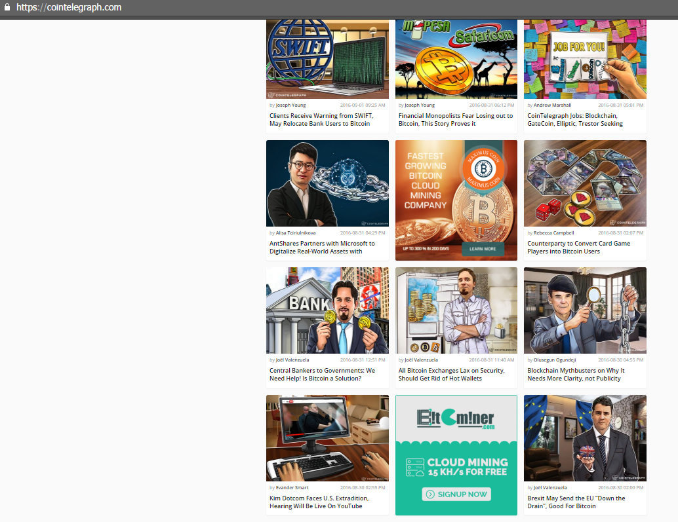Screen dimensions: 678x522
Task: Click the server cloud icon beside 'CLOUD MINING'
Action: click(414, 468)
